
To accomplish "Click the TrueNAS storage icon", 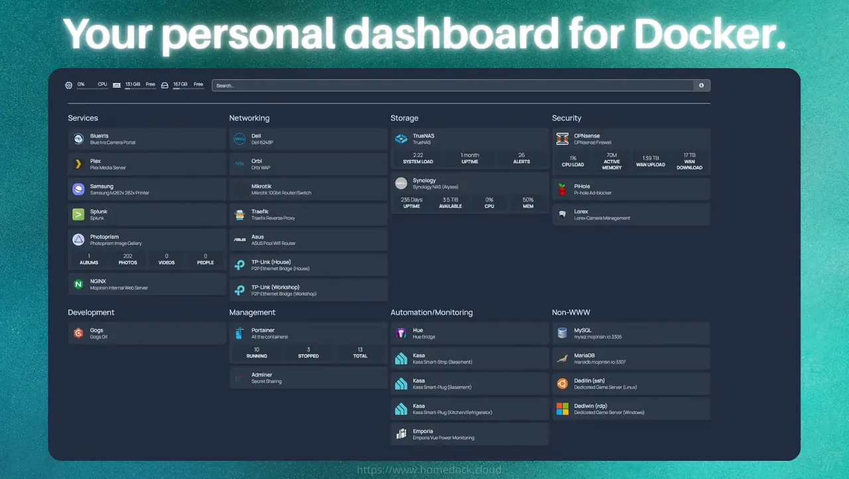I will click(401, 138).
